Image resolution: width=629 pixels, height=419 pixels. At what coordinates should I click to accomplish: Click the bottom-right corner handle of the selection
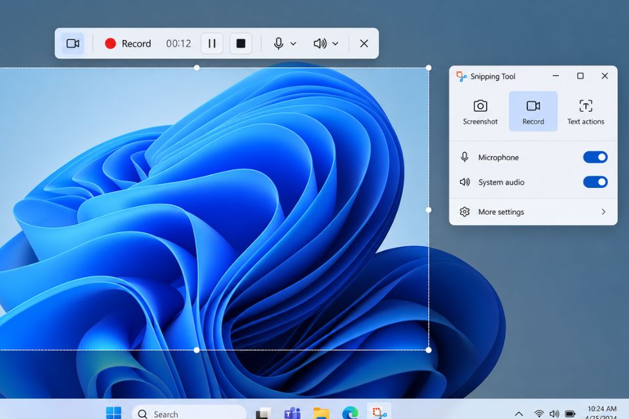429,350
